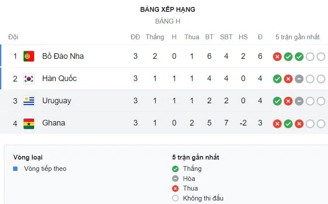Click Ghana's green win result icon
This screenshot has height=204, width=328.
click(288, 123)
